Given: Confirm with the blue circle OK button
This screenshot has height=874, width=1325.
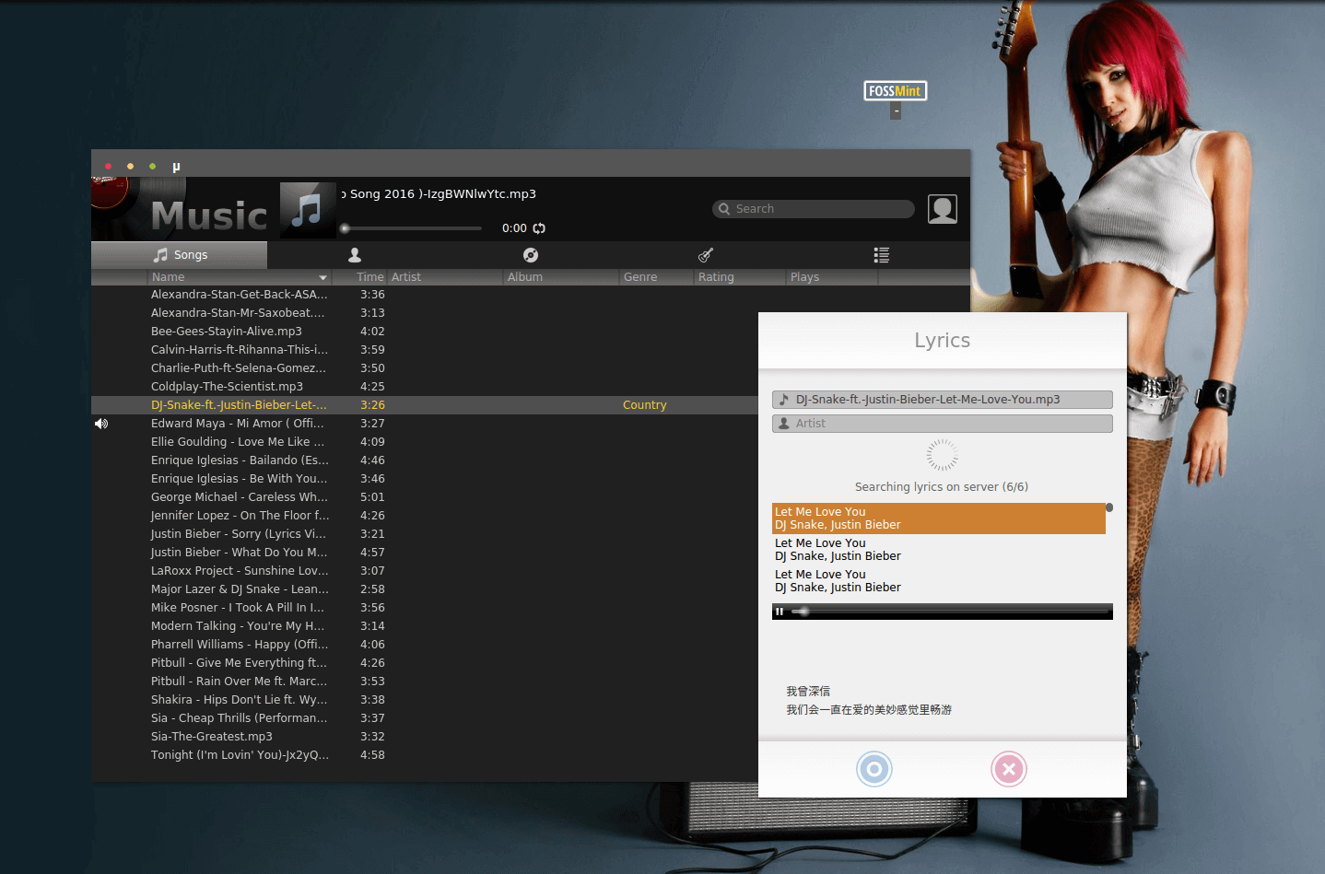Looking at the screenshot, I should (874, 769).
